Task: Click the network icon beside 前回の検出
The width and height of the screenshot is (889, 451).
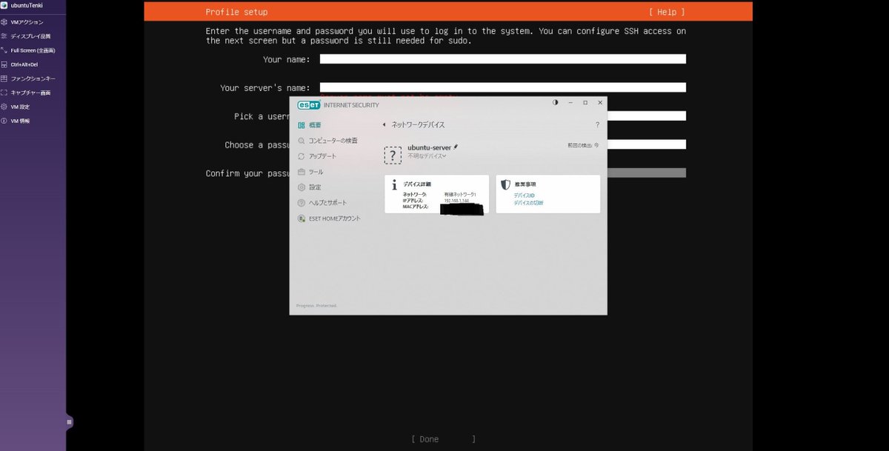Action: (596, 145)
